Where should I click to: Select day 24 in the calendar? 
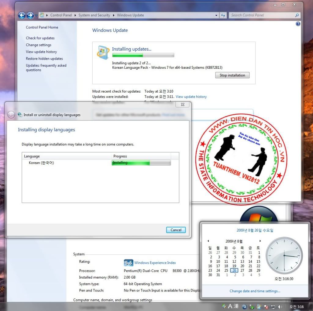(x=218, y=270)
